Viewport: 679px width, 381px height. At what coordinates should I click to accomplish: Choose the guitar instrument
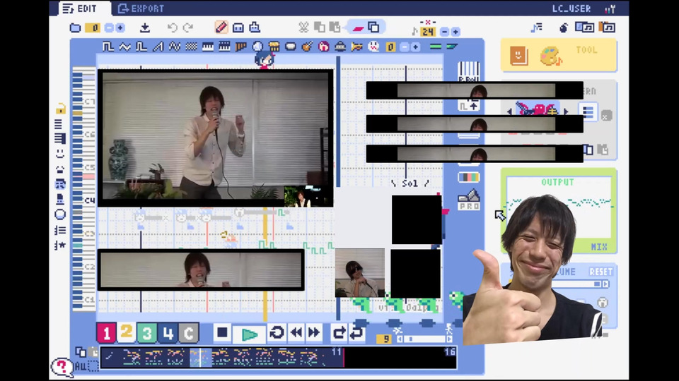click(x=307, y=47)
